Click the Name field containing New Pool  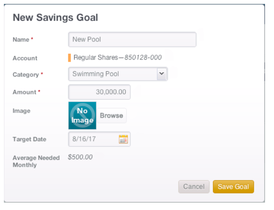(132, 39)
